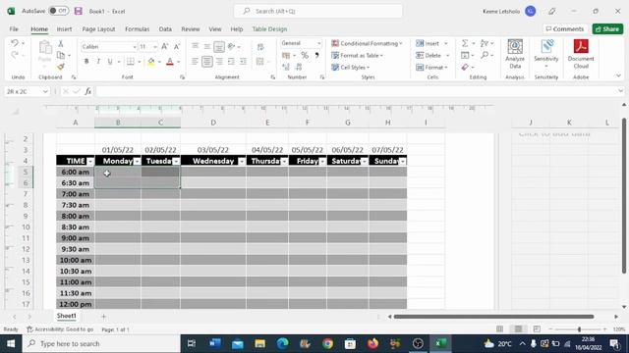629x353 pixels.
Task: Click the Undo arrow icon
Action: click(x=15, y=43)
